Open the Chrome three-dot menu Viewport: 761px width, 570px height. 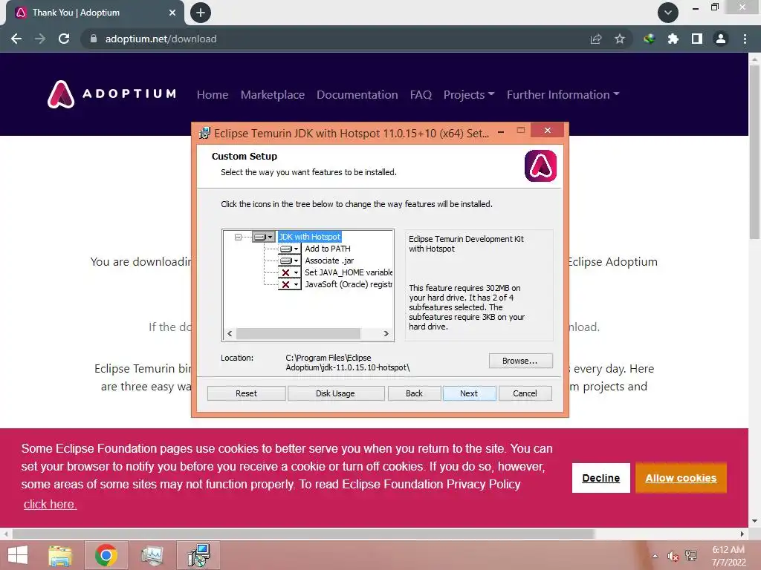(x=745, y=39)
